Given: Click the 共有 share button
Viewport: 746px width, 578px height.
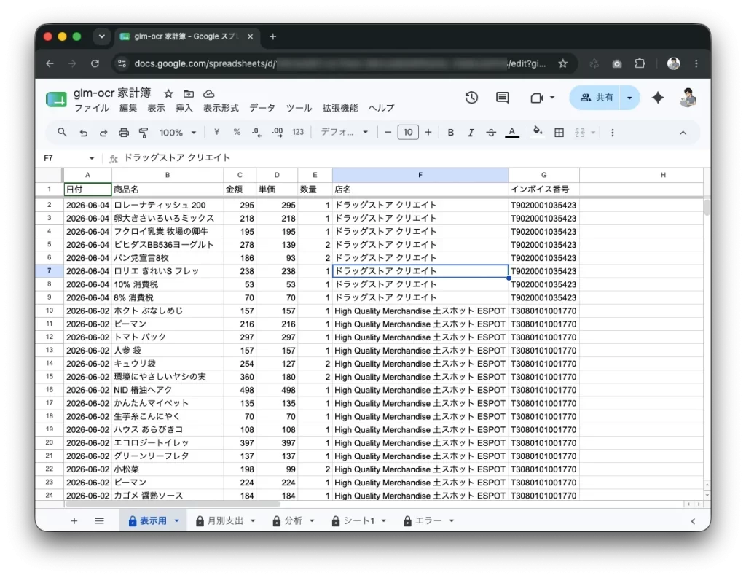Looking at the screenshot, I should pos(595,98).
